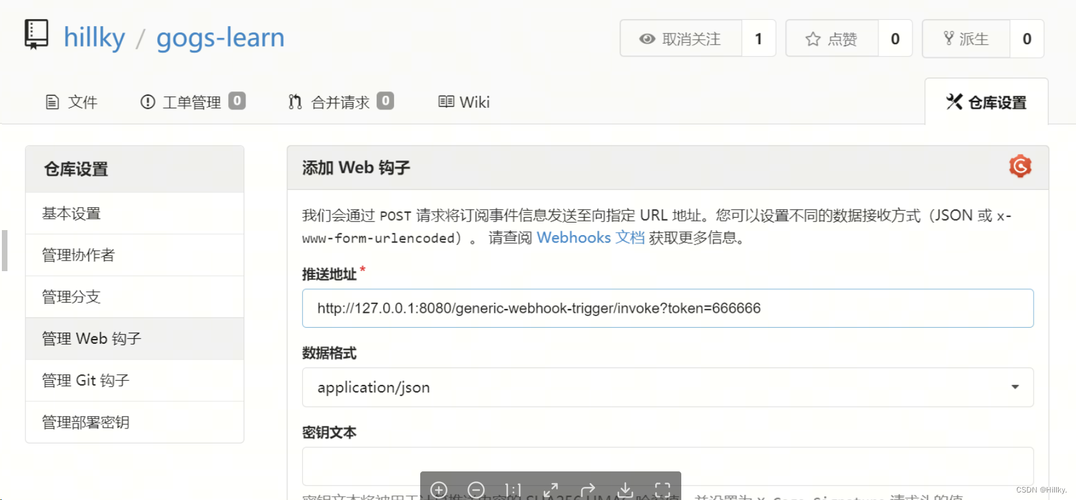
Task: Click the star icon on 点赞 button
Action: point(813,39)
